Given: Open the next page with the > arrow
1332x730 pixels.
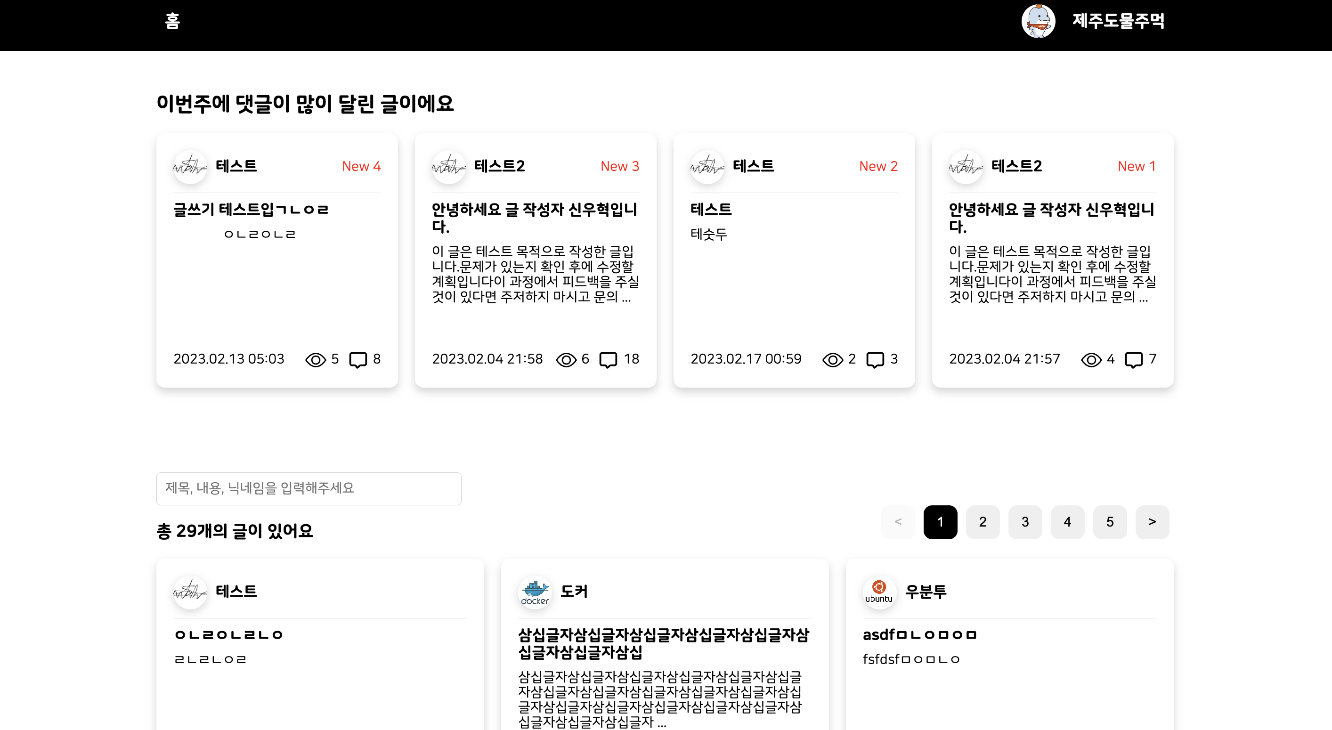Looking at the screenshot, I should (1152, 522).
